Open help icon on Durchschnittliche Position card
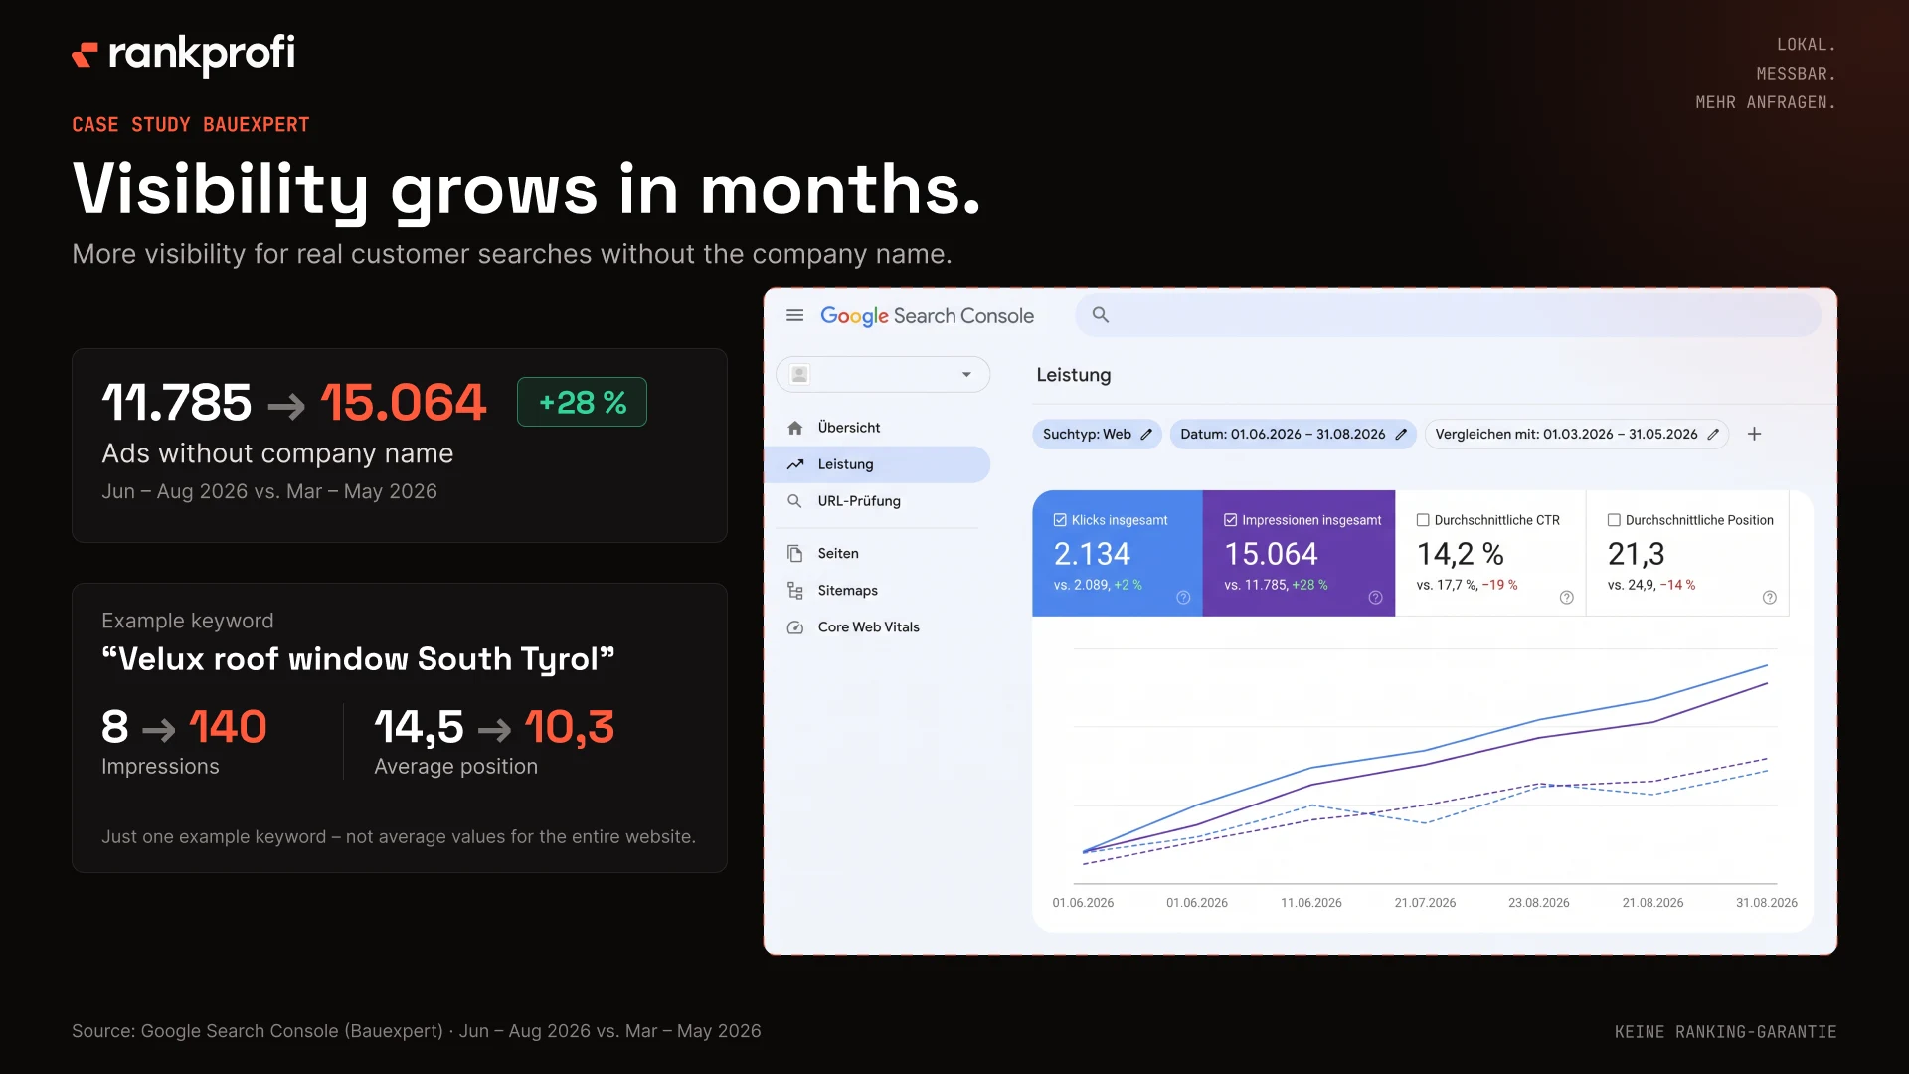Image resolution: width=1909 pixels, height=1074 pixels. click(1769, 597)
